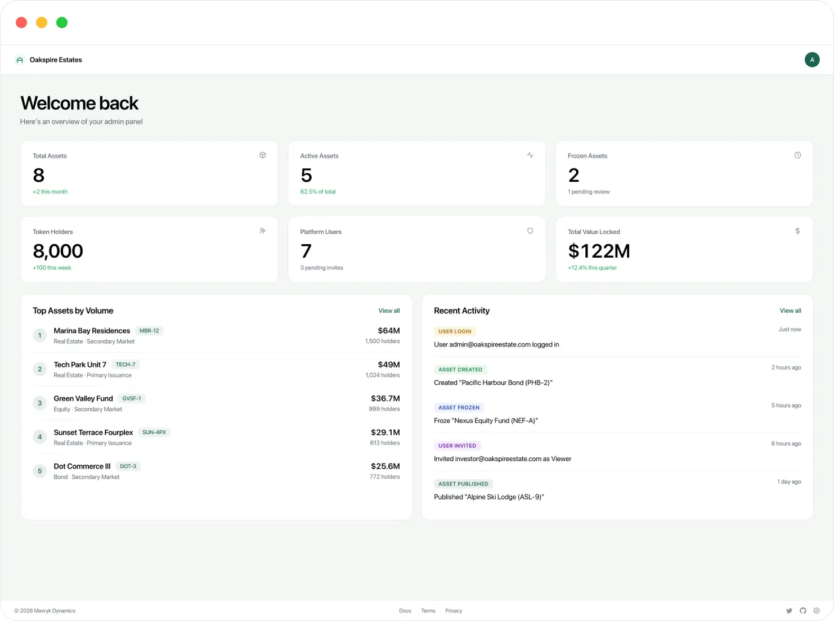This screenshot has height=621, width=834.
Task: Click rank 1 badge for Marina Bay Residences
Action: click(40, 335)
